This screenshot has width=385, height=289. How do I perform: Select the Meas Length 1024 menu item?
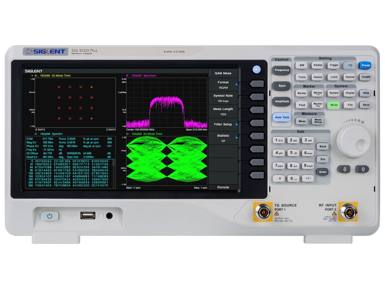(x=223, y=111)
